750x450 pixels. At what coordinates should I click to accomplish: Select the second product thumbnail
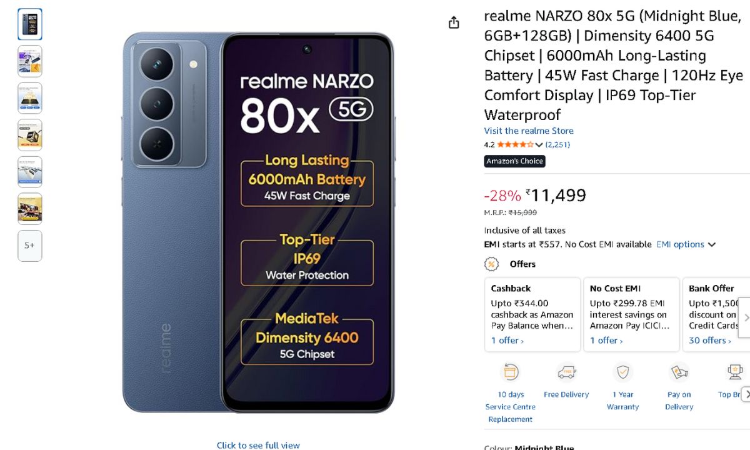(30, 61)
